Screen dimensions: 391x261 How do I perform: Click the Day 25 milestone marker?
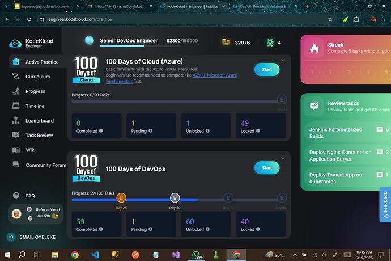121,198
